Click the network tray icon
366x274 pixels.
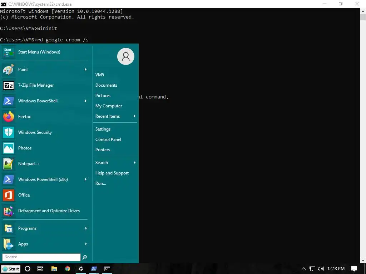tap(312, 269)
